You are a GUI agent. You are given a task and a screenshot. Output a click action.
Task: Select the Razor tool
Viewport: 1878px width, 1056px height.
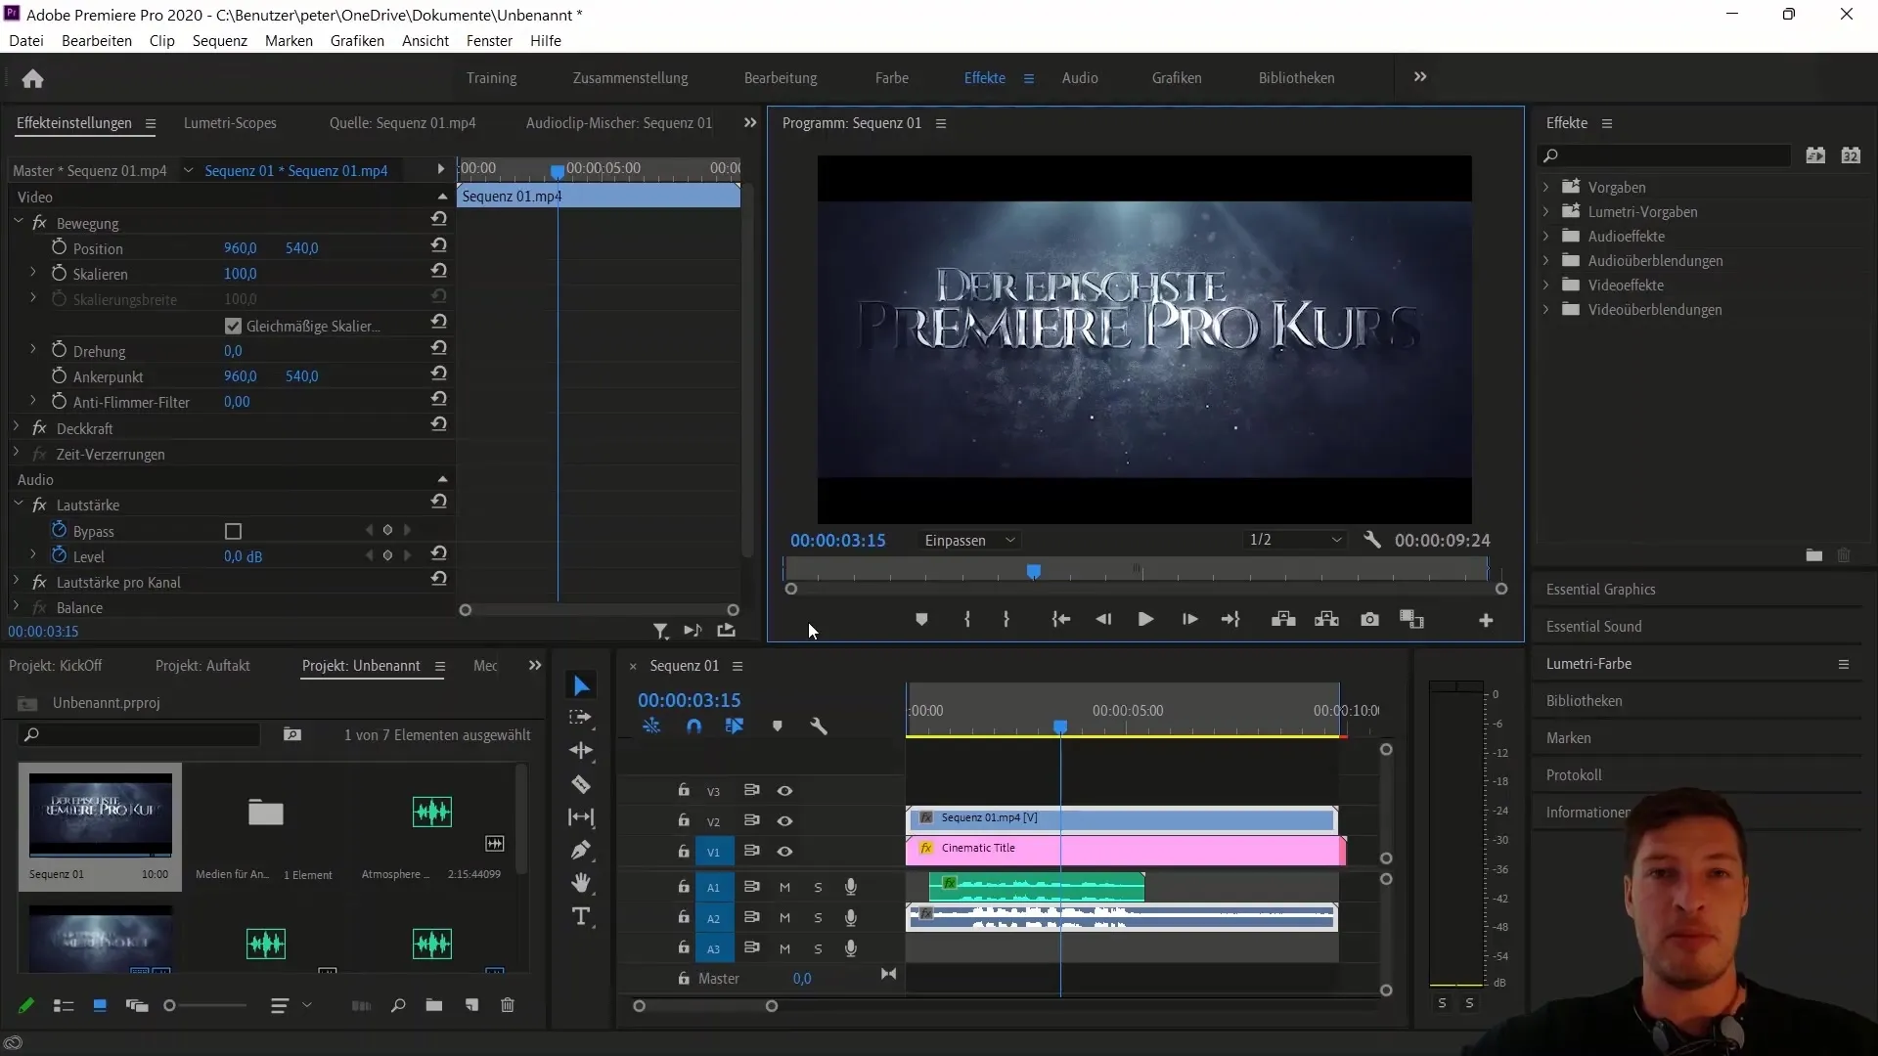(x=581, y=784)
